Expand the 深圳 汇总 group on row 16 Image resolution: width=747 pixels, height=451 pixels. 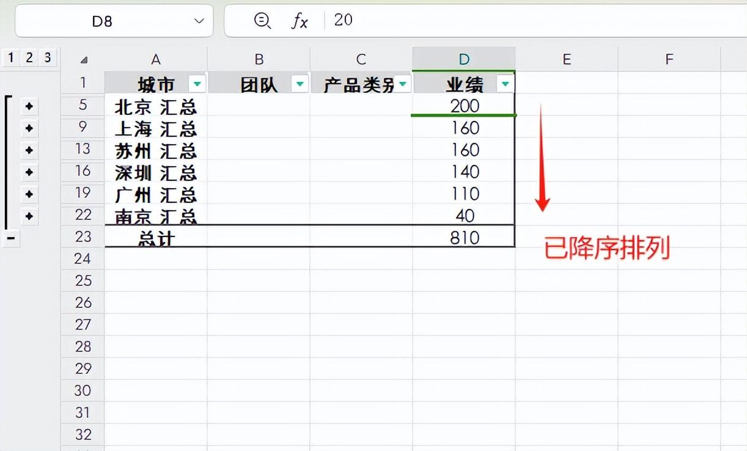tap(29, 172)
